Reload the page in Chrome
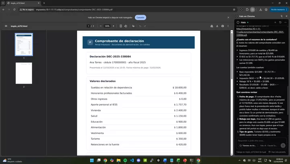Image resolution: width=290 pixels, height=164 pixels. click(14, 9)
